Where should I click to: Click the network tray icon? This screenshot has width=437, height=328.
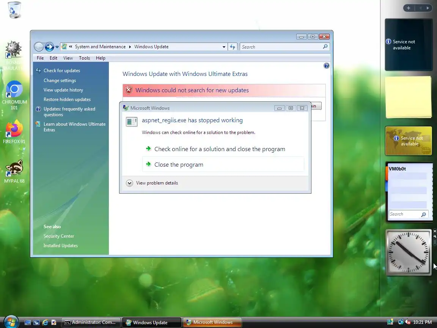[x=401, y=322]
